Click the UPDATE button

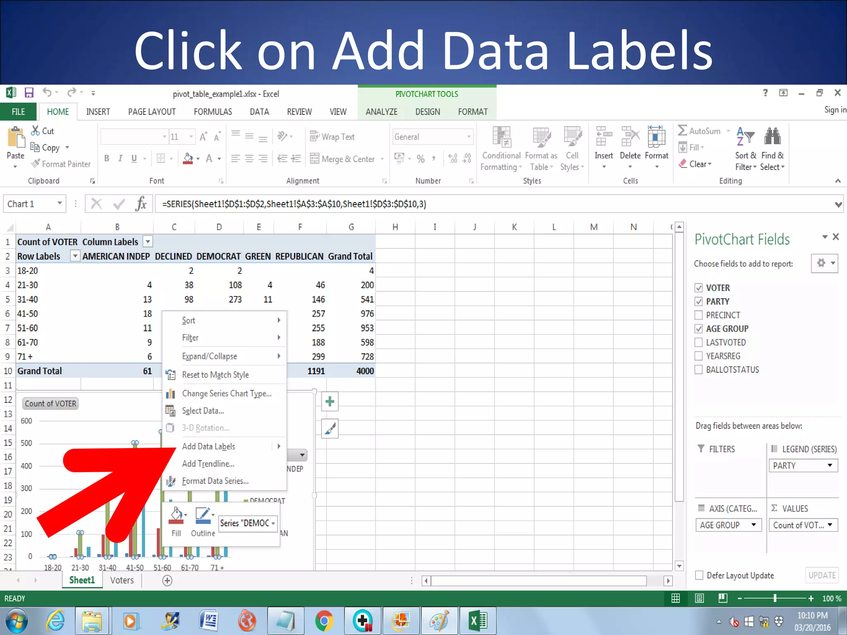822,575
